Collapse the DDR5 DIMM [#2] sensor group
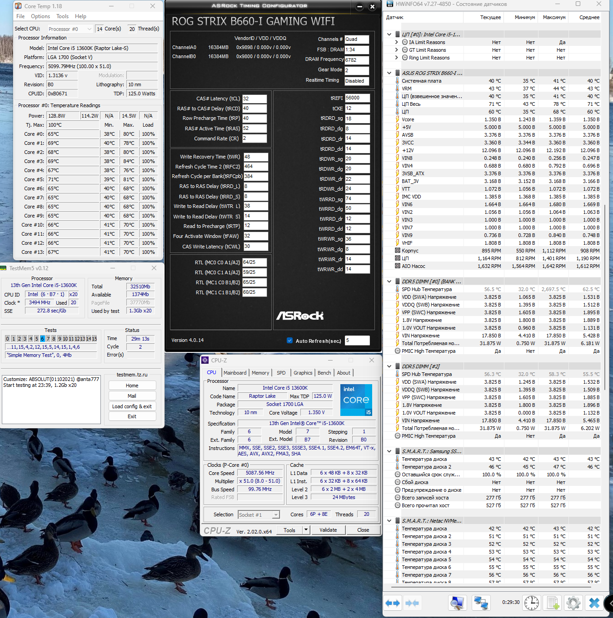This screenshot has width=613, height=618. click(389, 366)
